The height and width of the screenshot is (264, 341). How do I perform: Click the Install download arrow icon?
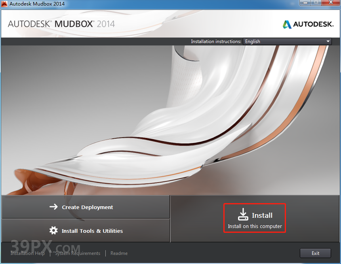tap(243, 215)
